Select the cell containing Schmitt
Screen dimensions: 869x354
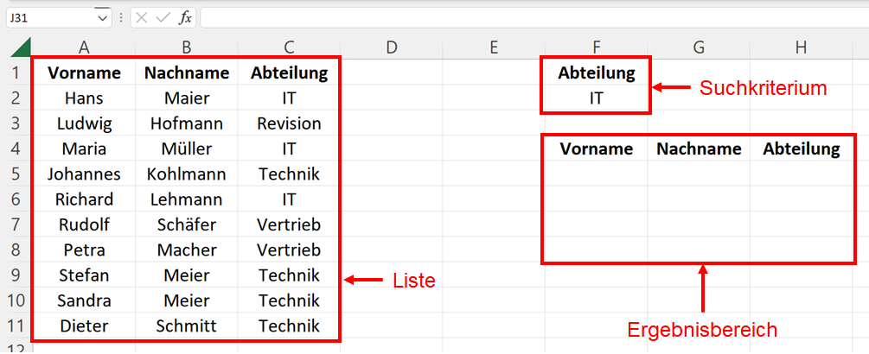[x=187, y=326]
